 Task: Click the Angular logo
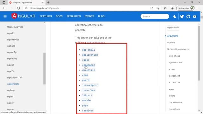[23, 16]
